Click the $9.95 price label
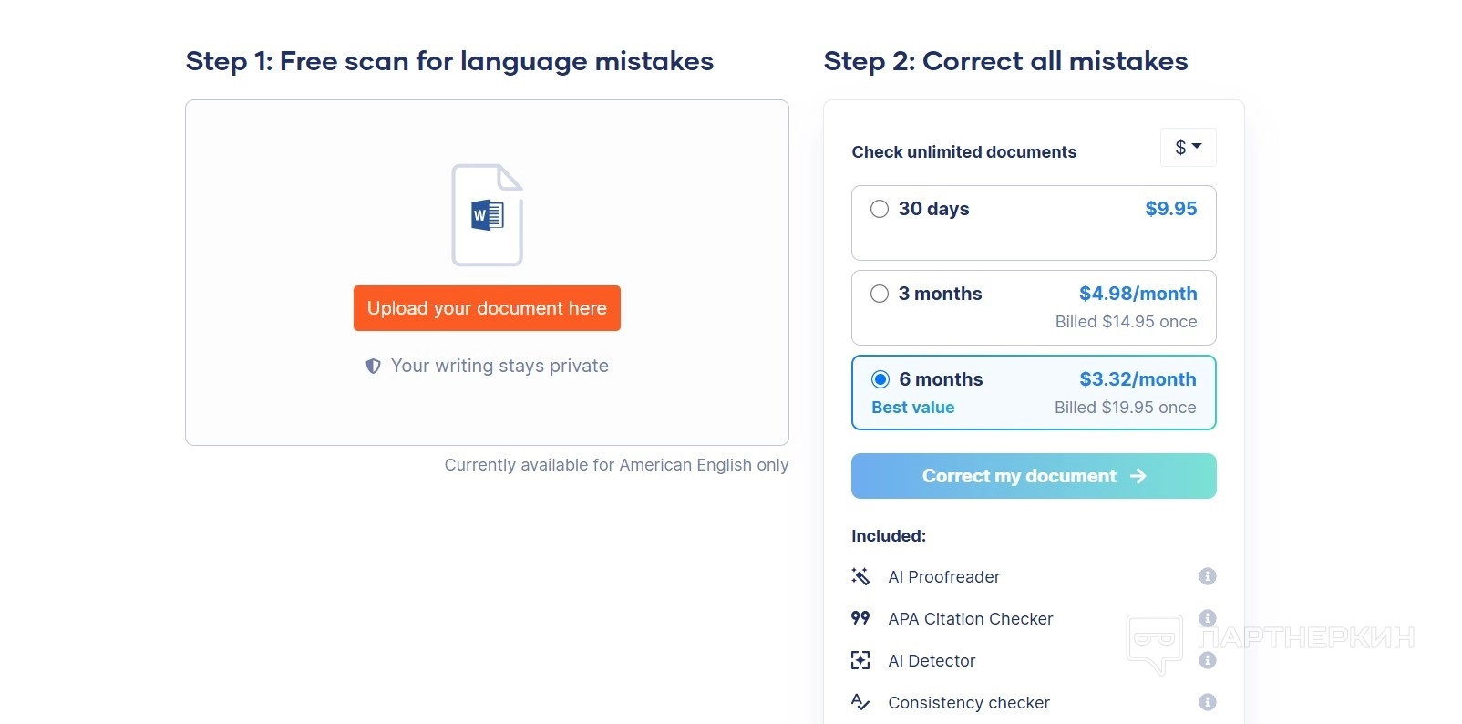The height and width of the screenshot is (724, 1462). (x=1170, y=209)
